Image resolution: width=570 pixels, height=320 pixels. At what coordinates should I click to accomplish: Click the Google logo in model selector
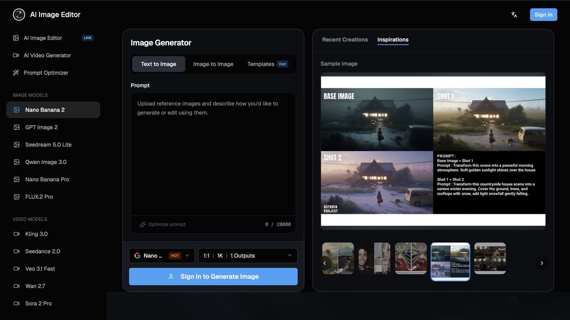137,256
